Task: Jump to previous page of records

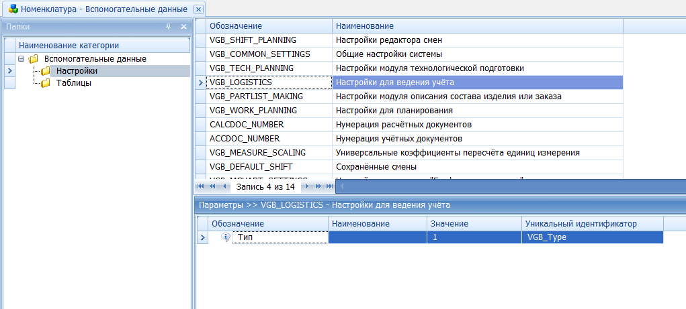Action: [214, 186]
